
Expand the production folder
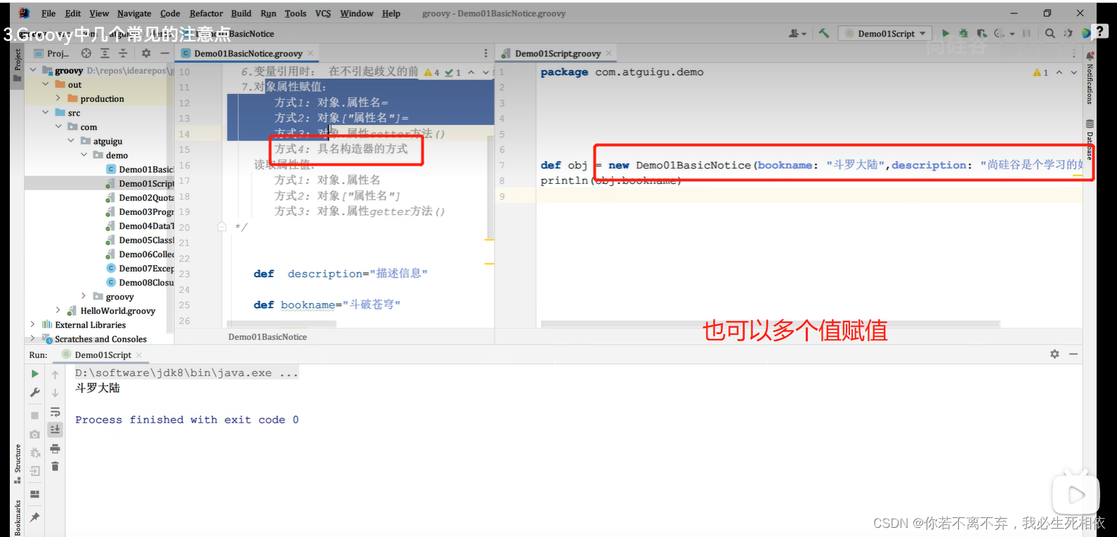(58, 98)
